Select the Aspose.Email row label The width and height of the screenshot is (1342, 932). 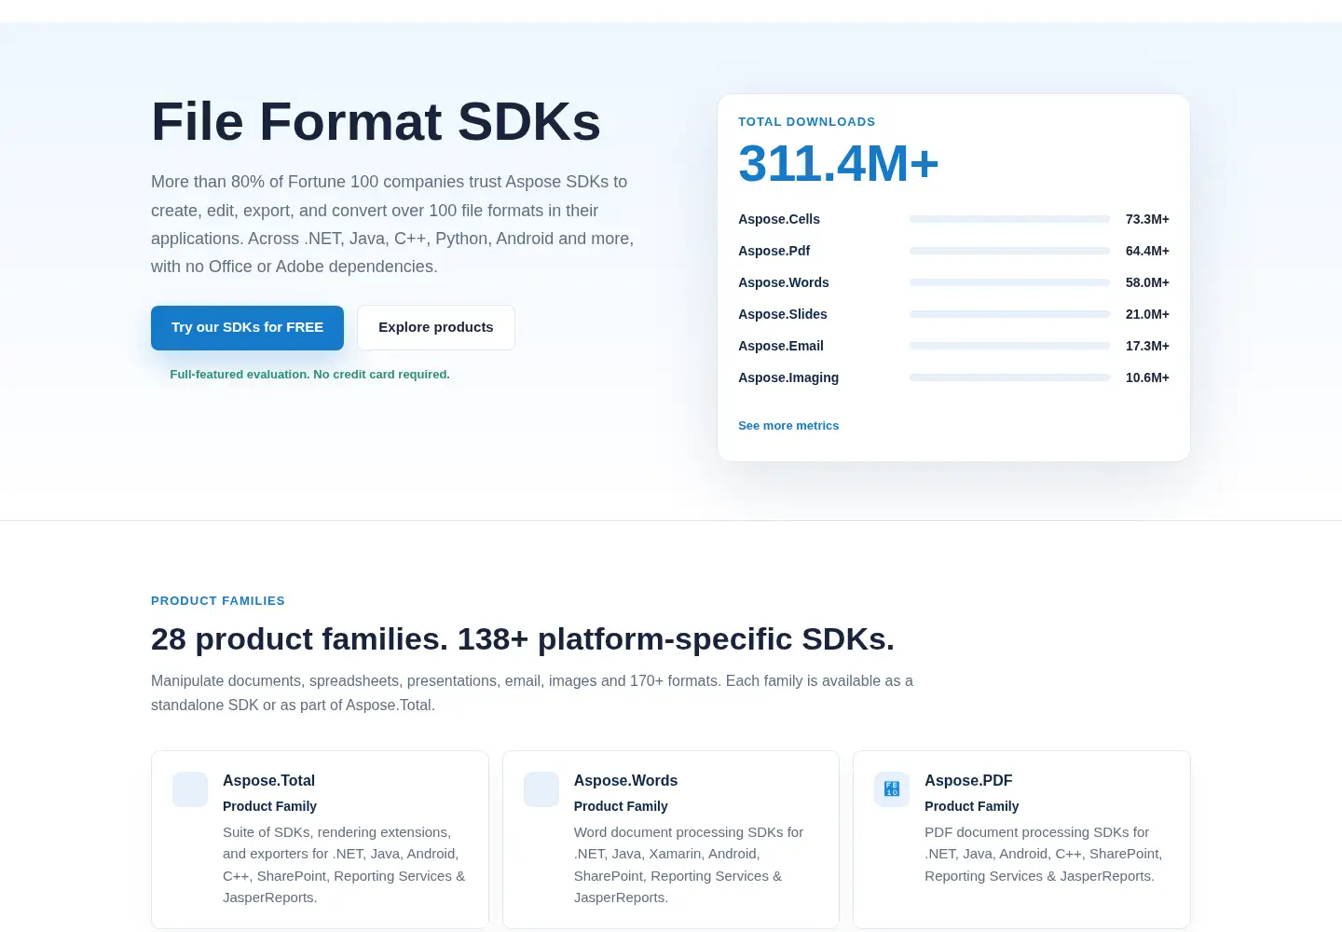pos(781,346)
